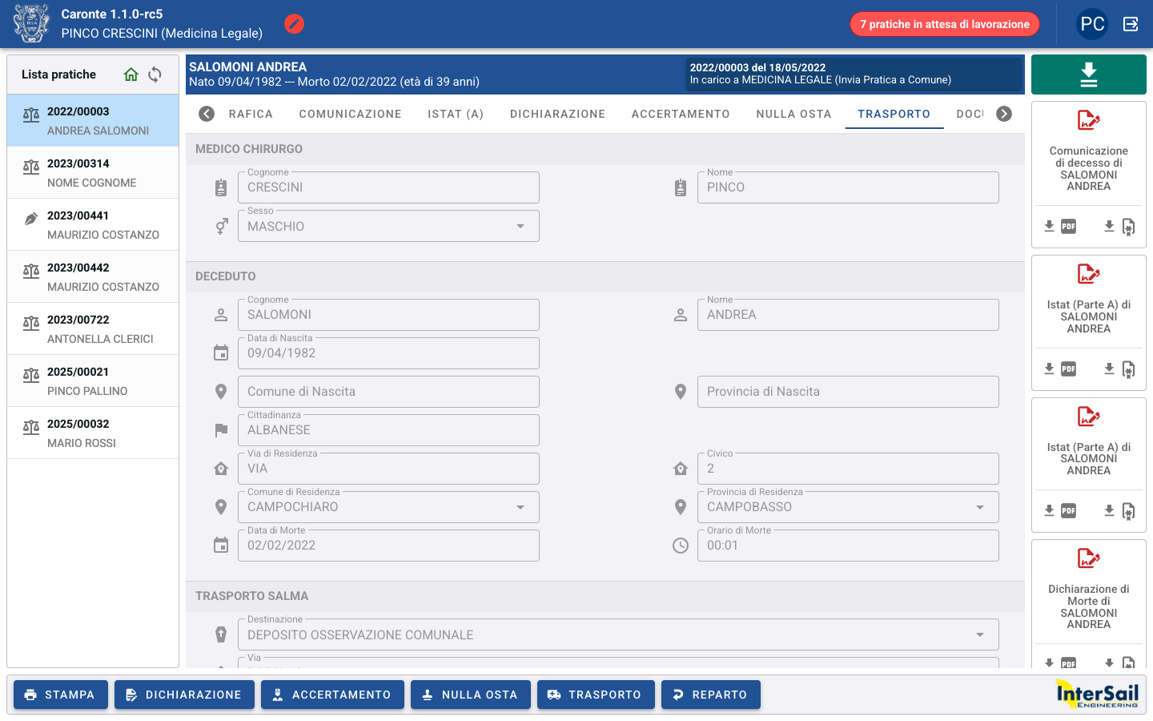Select pratica 2022/00003 ANDREA SALOMONI
1153x721 pixels.
93,120
